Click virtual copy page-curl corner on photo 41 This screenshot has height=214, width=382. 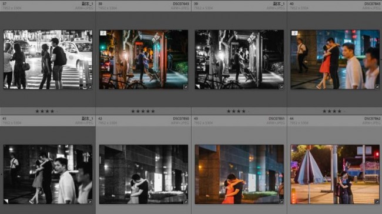6,201
